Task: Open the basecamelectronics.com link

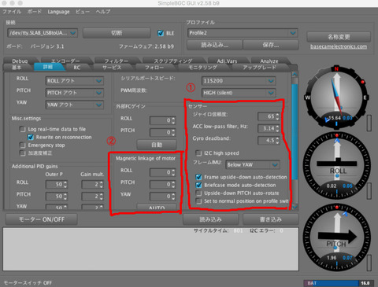Action: coord(339,46)
